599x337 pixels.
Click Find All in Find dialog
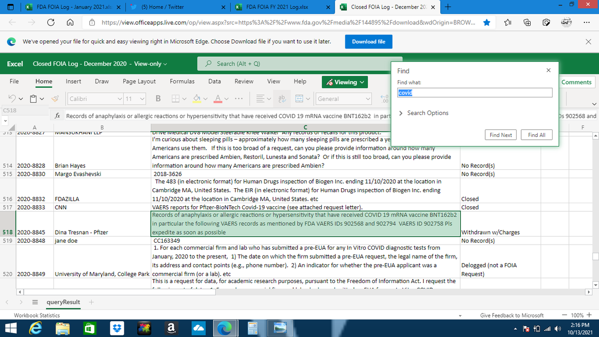(537, 135)
